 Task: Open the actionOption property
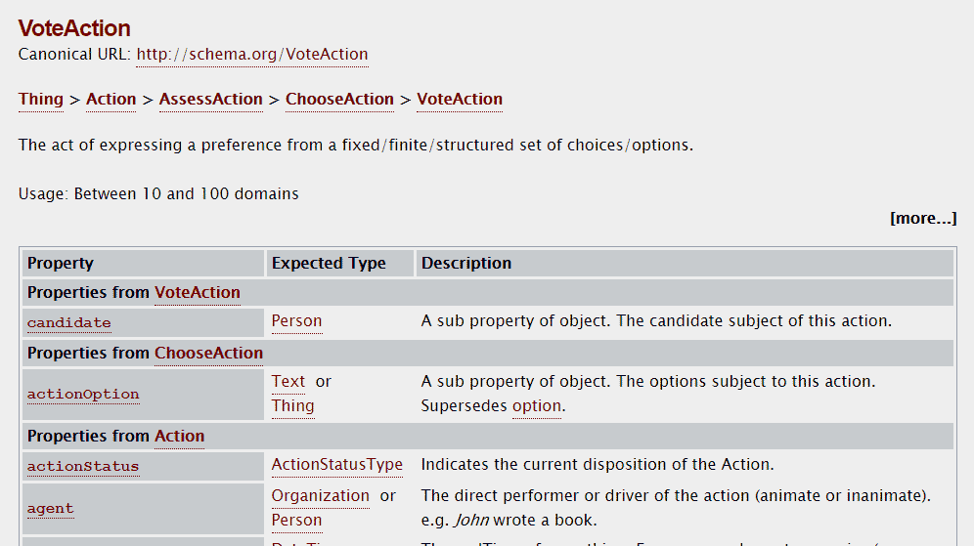(83, 395)
